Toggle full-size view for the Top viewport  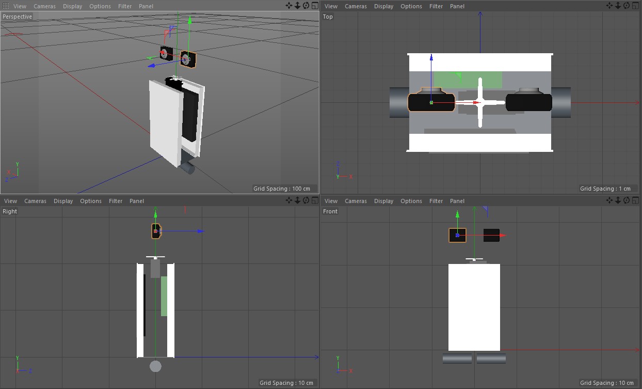coord(635,6)
